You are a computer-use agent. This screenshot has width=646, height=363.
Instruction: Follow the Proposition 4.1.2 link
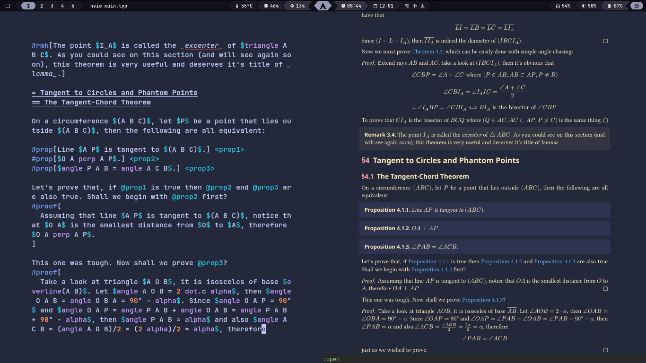pos(501,261)
